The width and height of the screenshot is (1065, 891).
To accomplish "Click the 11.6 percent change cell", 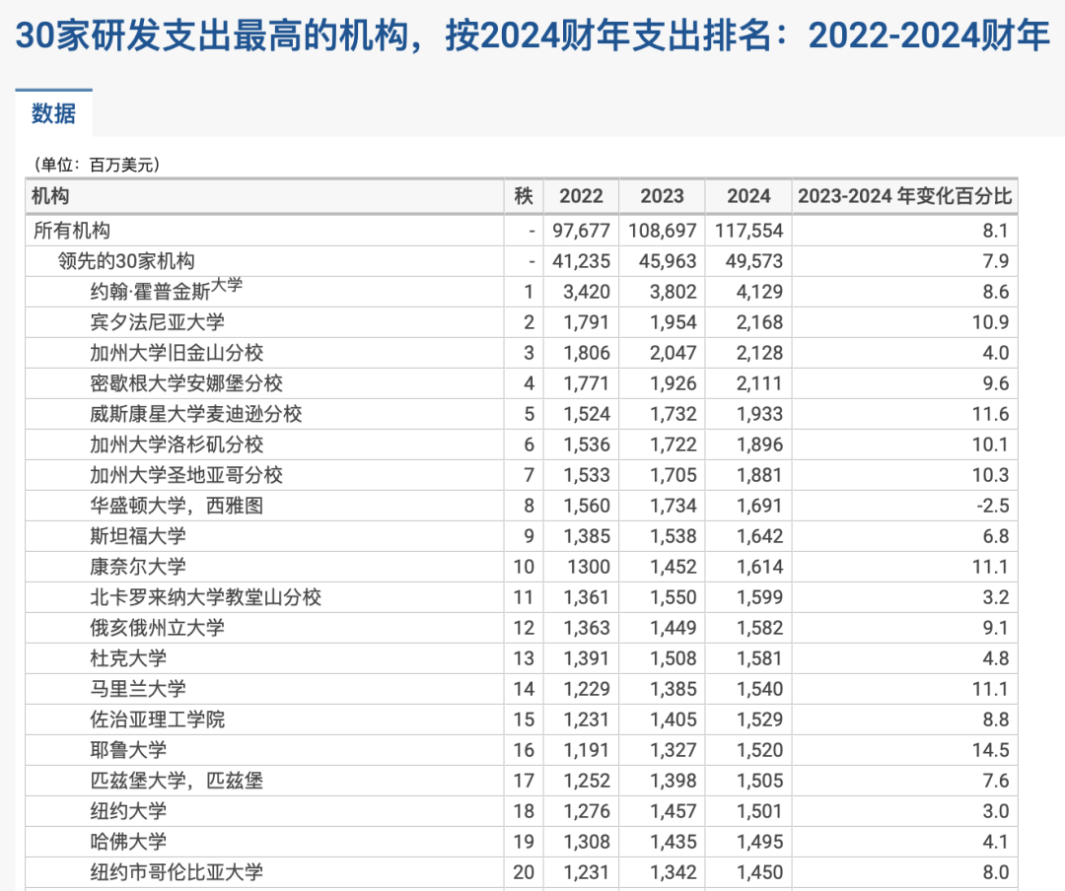I will coord(990,414).
